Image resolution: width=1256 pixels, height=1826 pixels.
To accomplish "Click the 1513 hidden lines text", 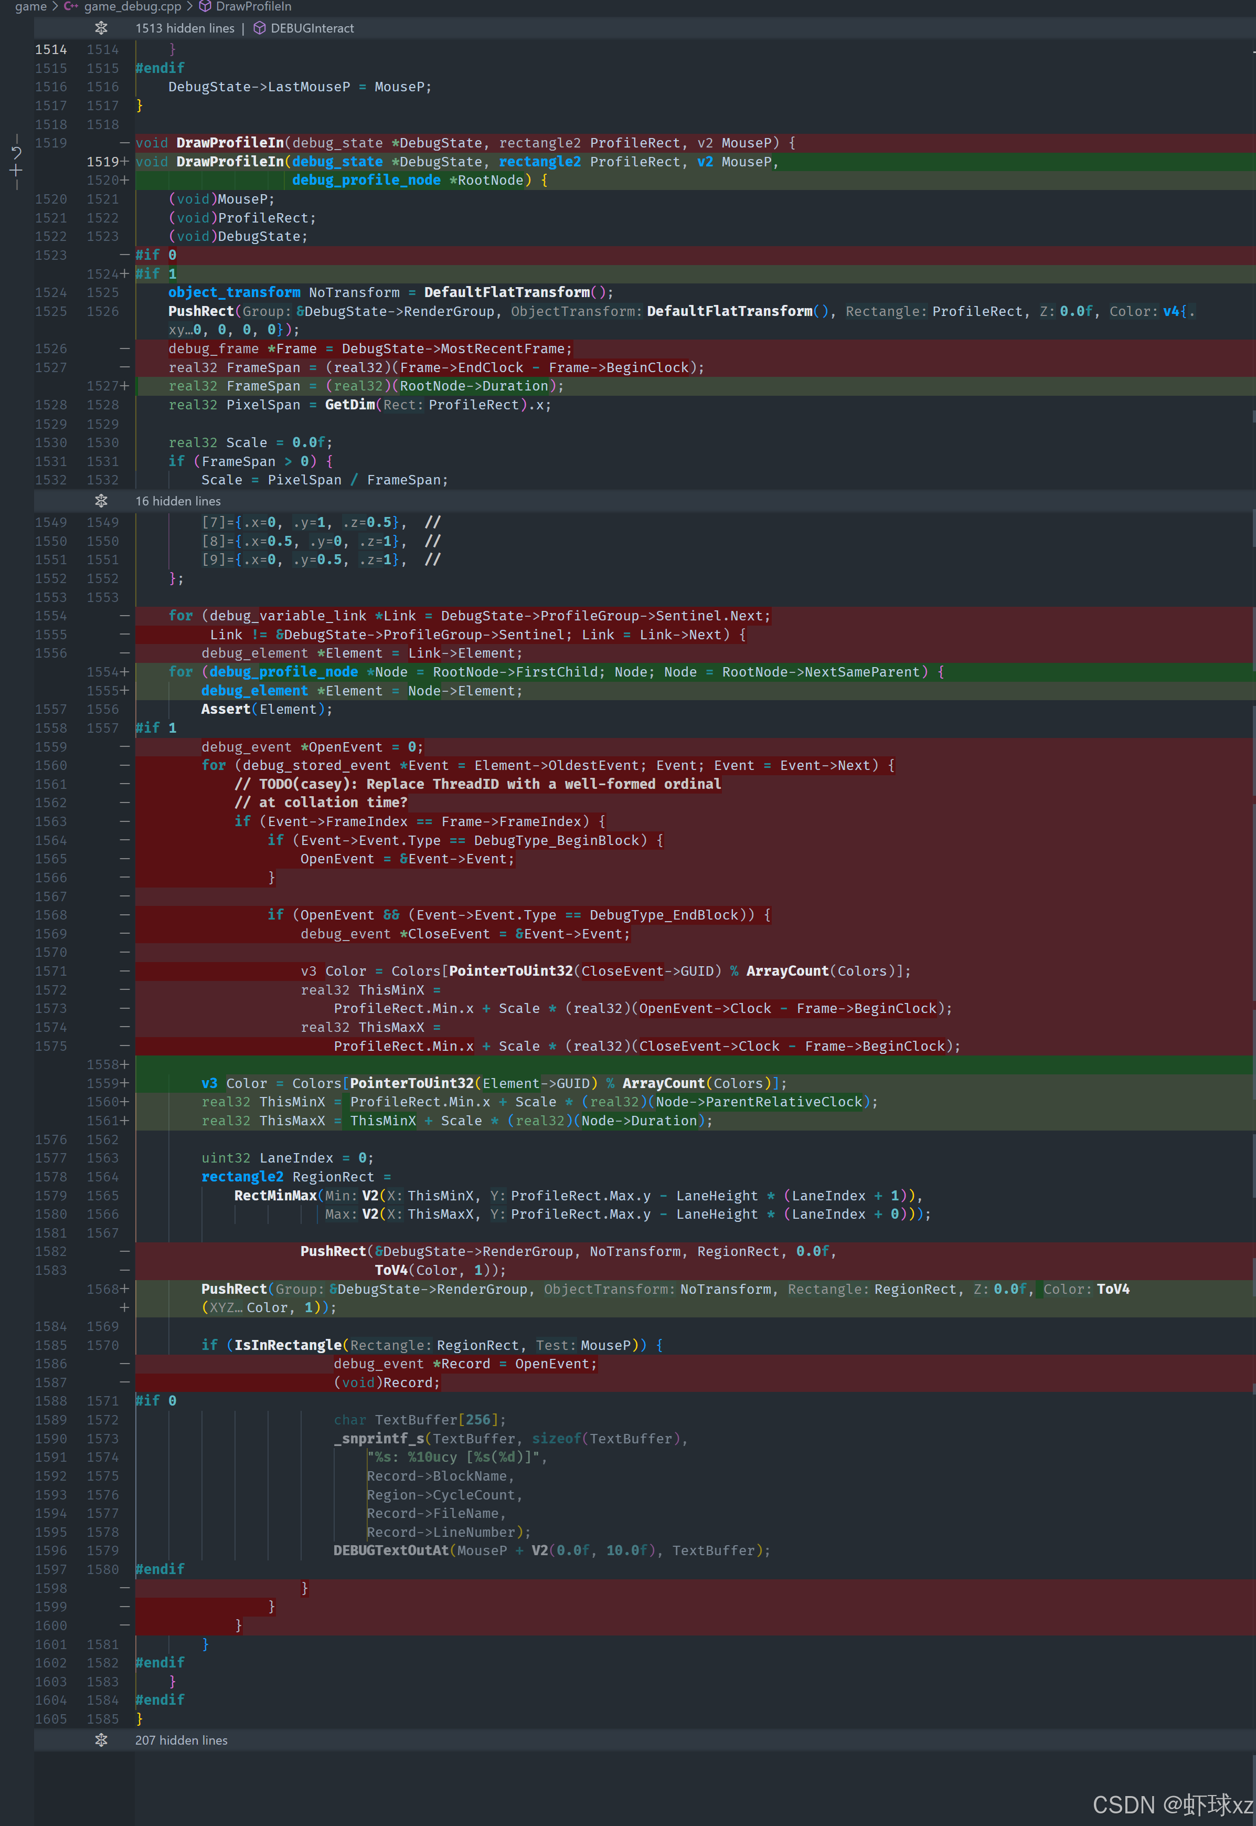I will [185, 28].
